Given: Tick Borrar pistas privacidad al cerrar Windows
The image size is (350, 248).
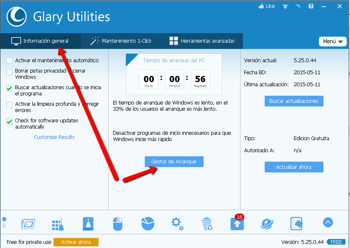Looking at the screenshot, I should coord(10,72).
